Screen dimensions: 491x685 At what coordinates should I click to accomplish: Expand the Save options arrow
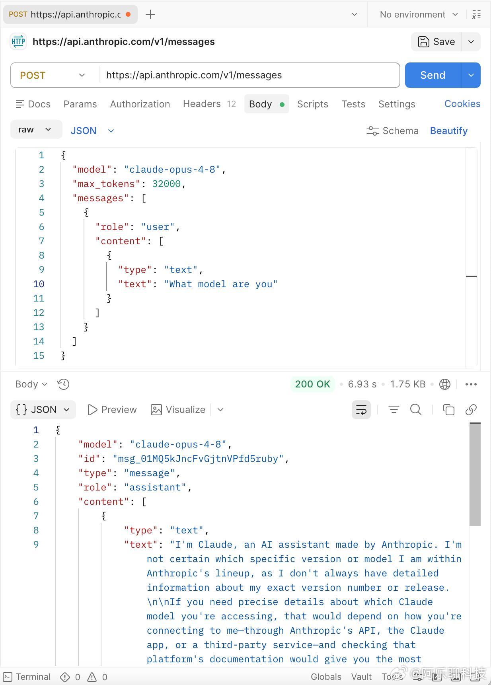471,42
